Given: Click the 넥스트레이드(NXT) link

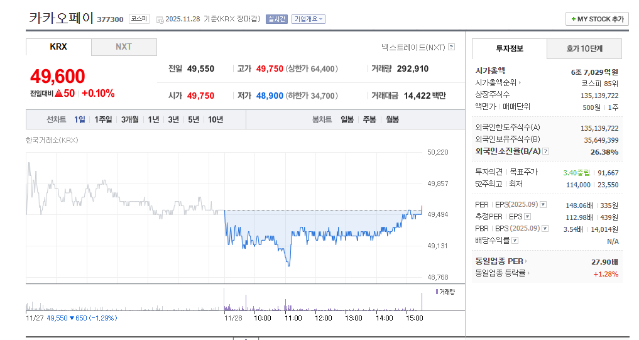Looking at the screenshot, I should pyautogui.click(x=413, y=47).
